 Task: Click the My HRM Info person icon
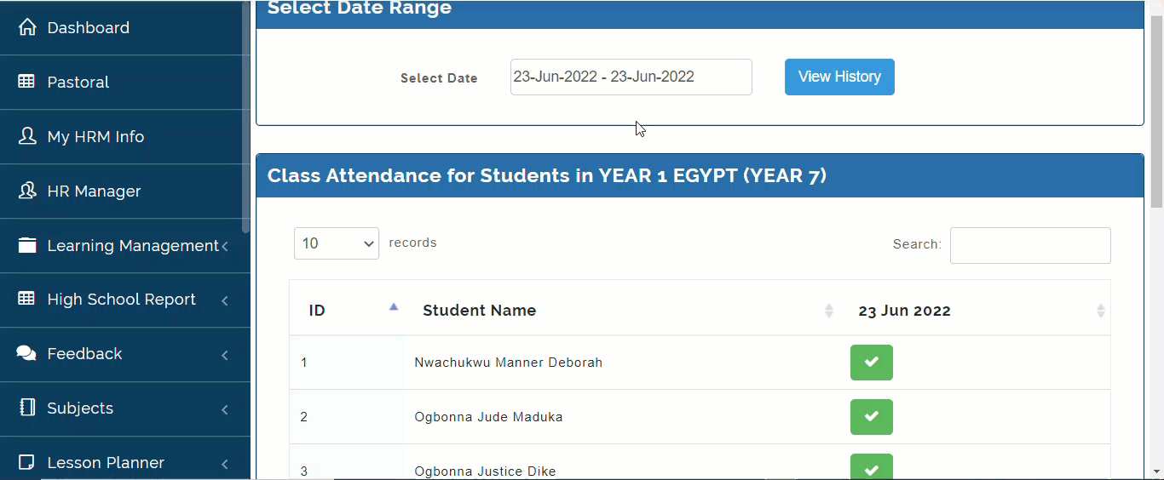point(27,136)
